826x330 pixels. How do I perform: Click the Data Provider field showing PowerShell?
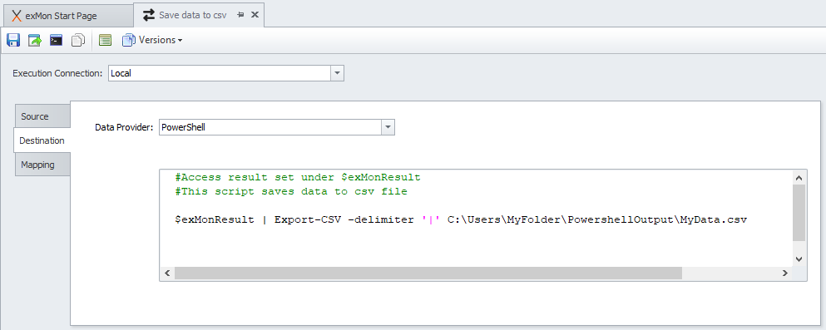pos(270,127)
